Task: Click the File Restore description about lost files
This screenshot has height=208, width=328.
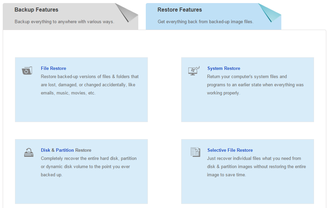Action: [x=90, y=85]
